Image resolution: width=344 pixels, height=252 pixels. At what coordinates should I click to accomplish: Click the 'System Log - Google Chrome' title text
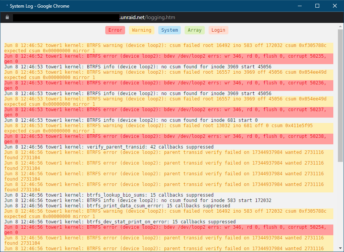point(40,6)
